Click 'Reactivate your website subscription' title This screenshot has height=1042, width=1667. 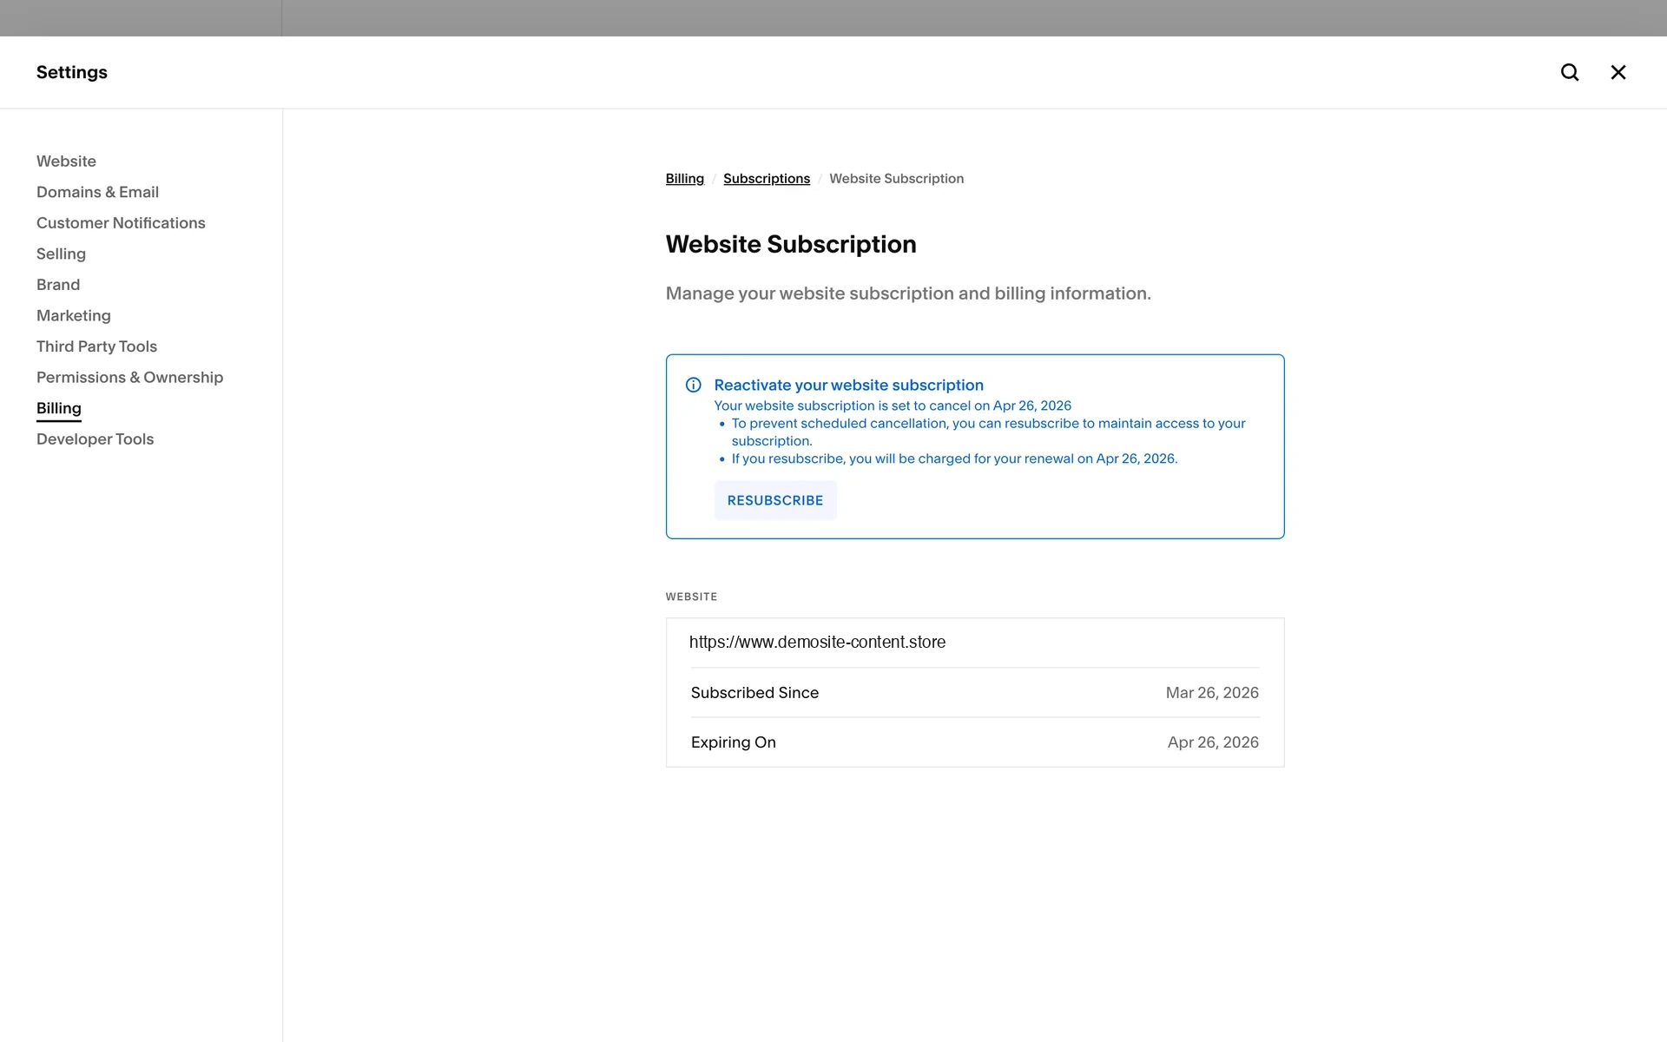click(x=848, y=385)
